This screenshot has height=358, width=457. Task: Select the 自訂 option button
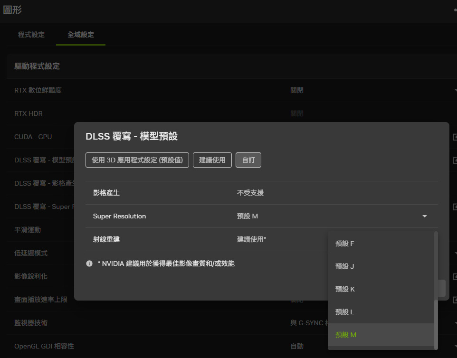click(x=248, y=160)
